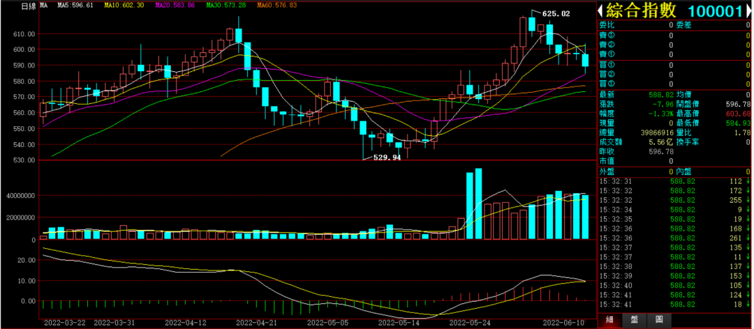
Task: Click the down arrow beside volume 261
Action: (x=748, y=238)
